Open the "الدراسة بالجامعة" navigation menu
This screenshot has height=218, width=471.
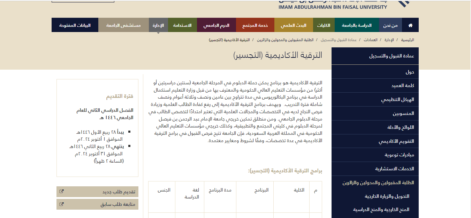357,25
